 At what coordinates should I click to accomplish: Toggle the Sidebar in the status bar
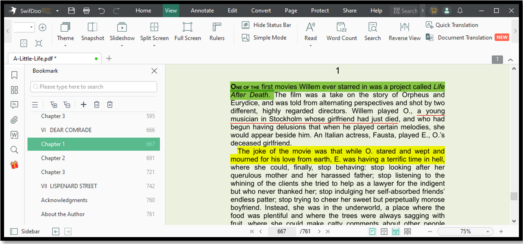(x=25, y=231)
